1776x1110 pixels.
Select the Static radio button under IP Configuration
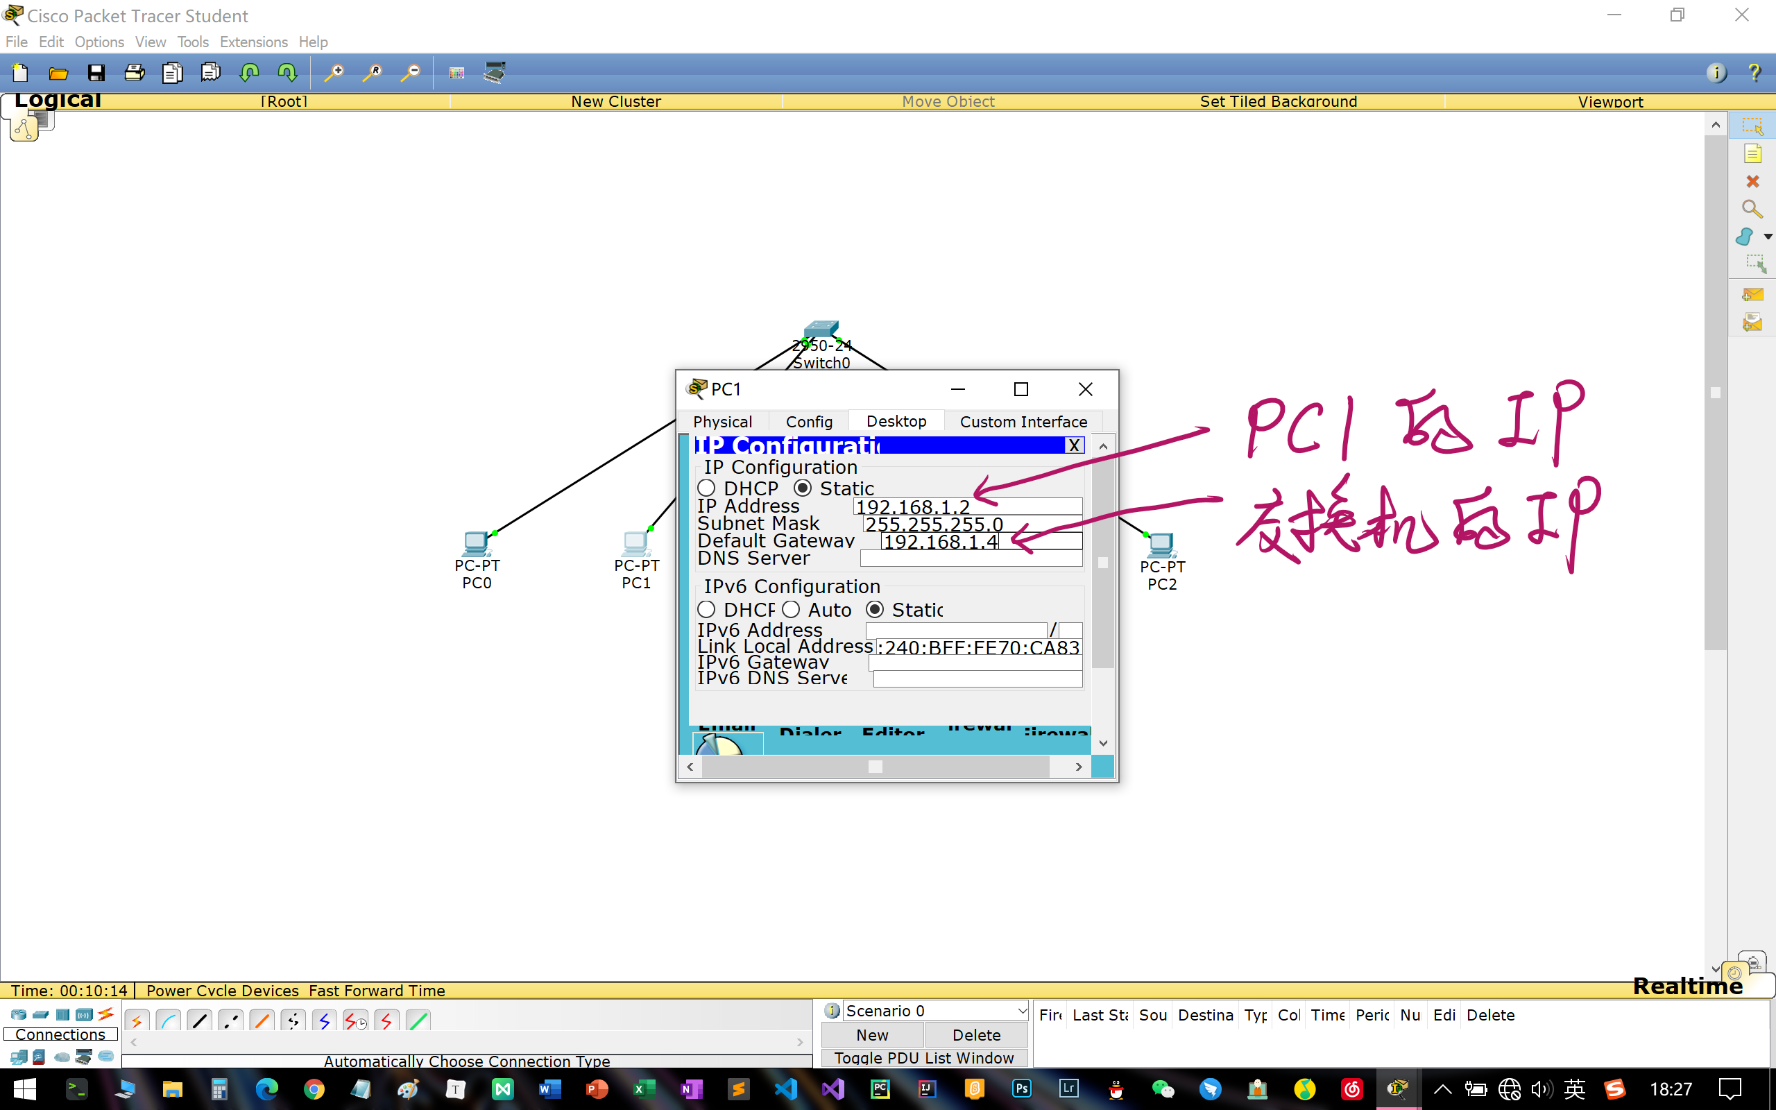pos(802,488)
